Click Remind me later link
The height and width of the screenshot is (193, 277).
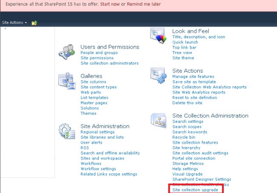coord(144,4)
